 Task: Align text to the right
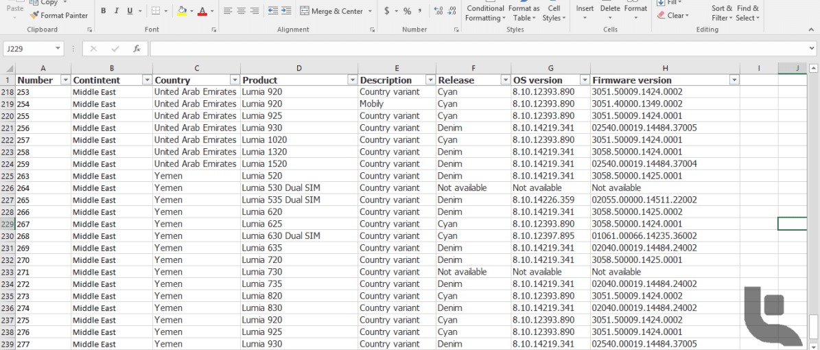pos(254,11)
